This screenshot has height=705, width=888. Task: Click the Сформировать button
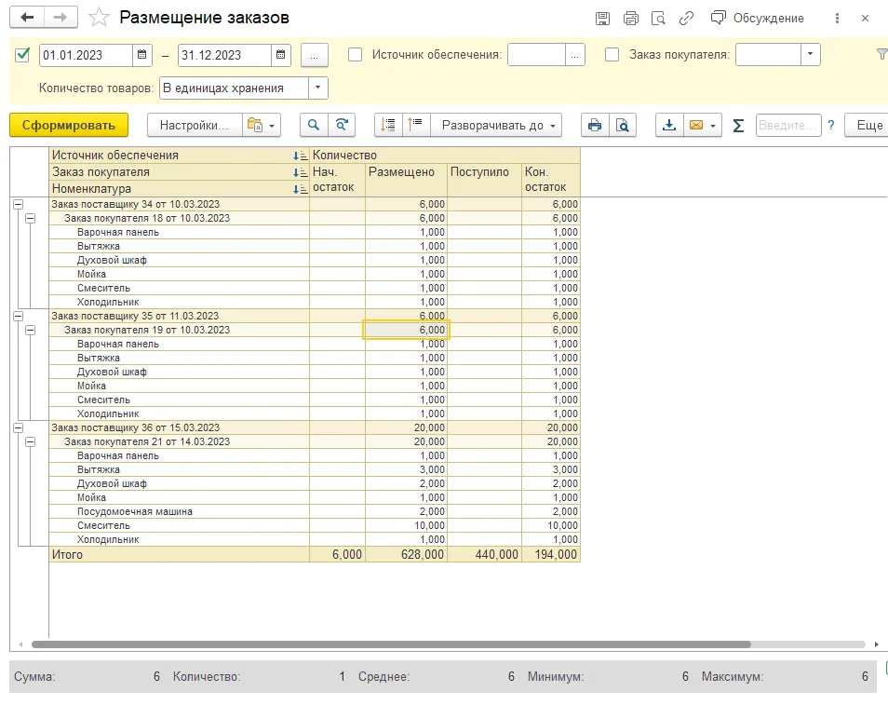(69, 125)
